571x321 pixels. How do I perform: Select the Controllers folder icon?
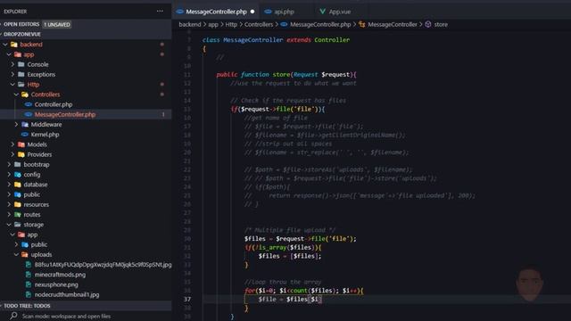(x=25, y=95)
